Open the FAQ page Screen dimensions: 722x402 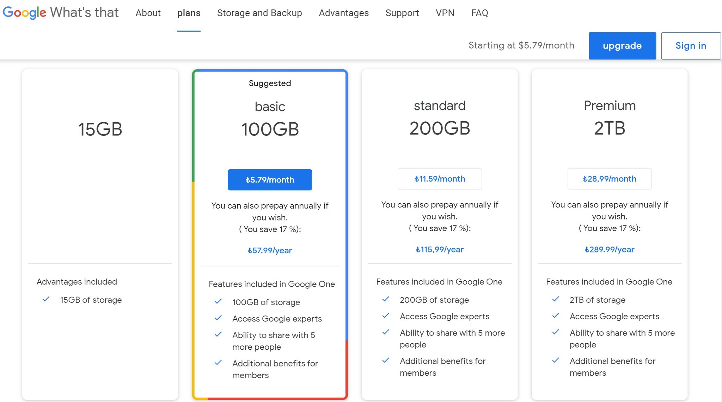click(480, 13)
